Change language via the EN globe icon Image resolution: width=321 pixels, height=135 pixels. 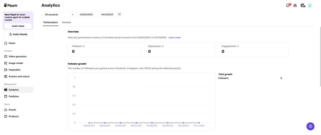pos(303,5)
